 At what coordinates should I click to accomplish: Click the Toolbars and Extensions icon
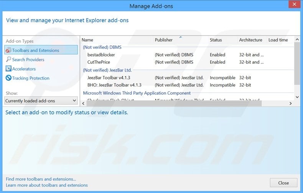point(8,50)
